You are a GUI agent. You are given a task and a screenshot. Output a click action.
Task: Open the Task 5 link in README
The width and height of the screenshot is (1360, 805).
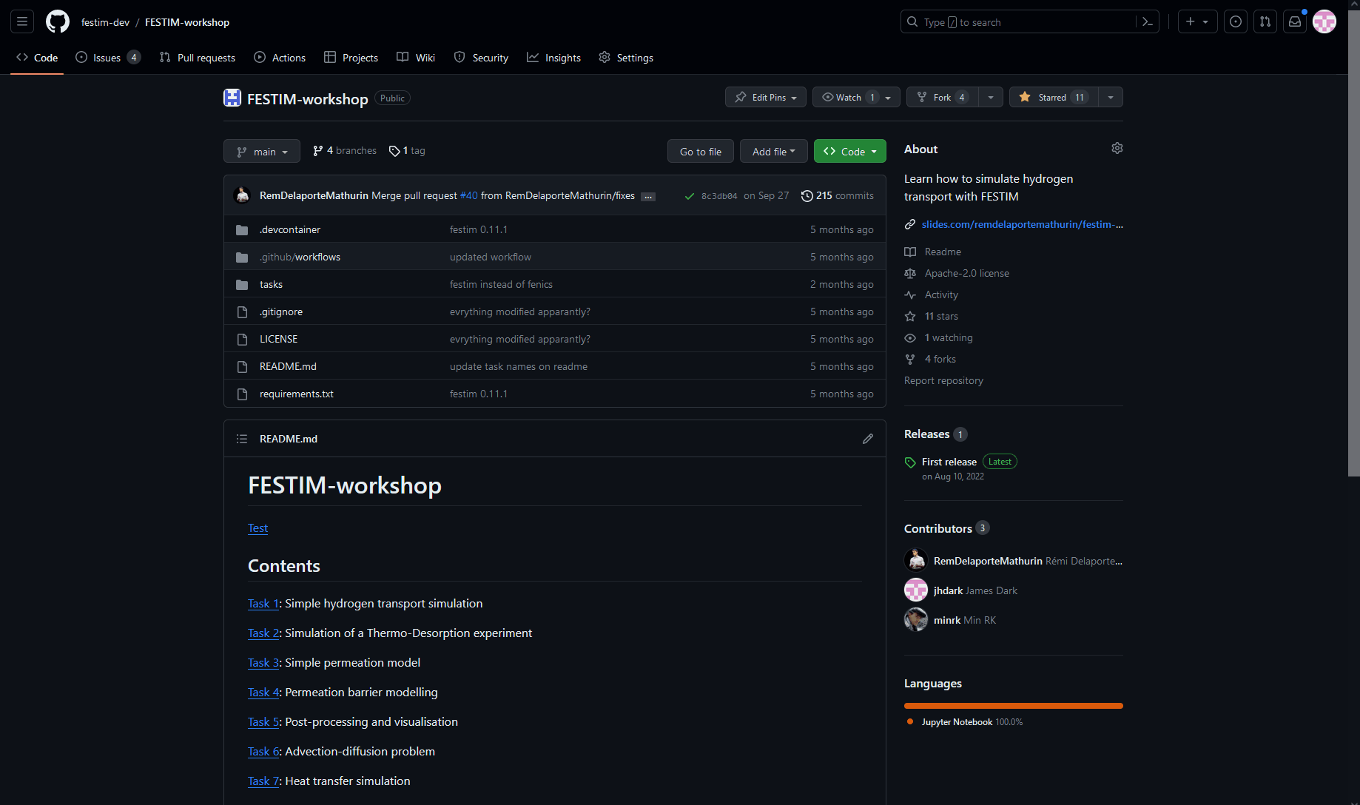tap(263, 722)
